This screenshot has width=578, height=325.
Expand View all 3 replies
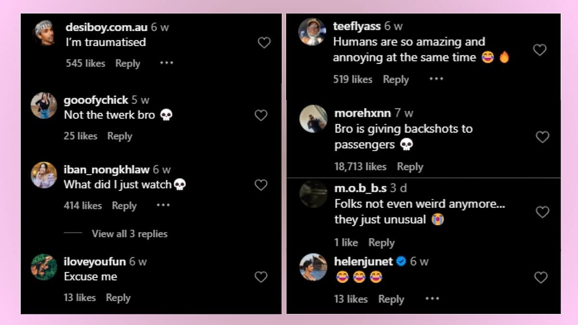point(129,234)
